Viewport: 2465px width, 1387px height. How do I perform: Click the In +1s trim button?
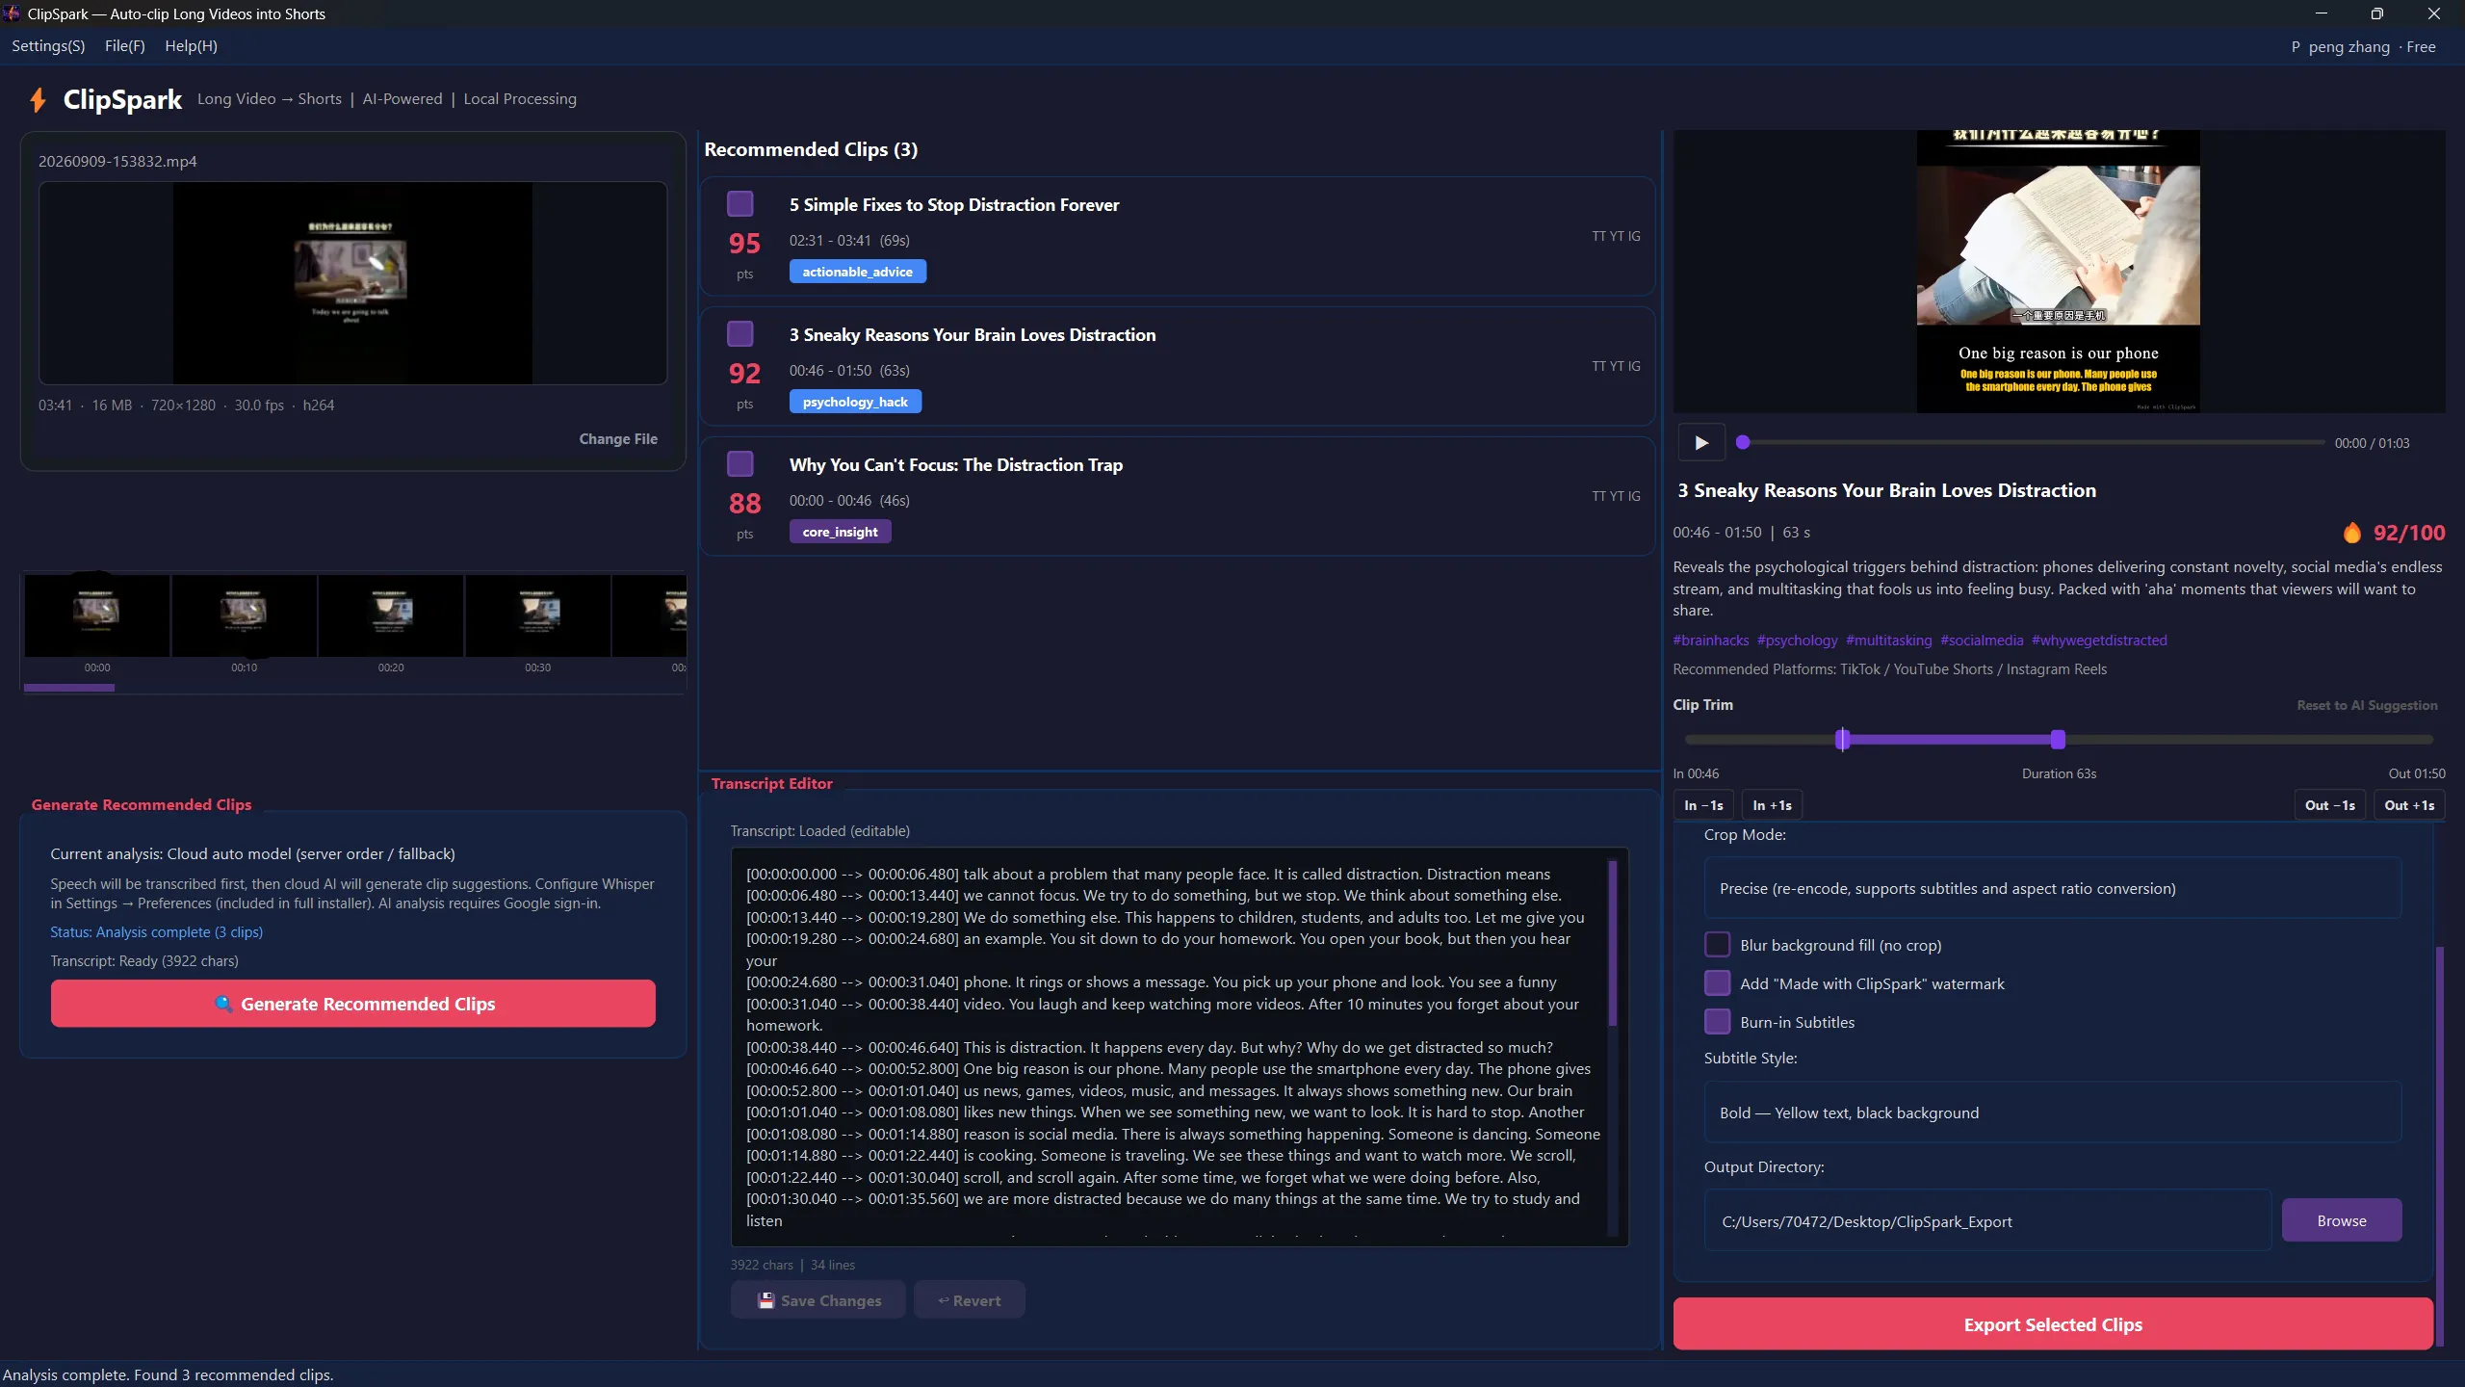pos(1772,805)
